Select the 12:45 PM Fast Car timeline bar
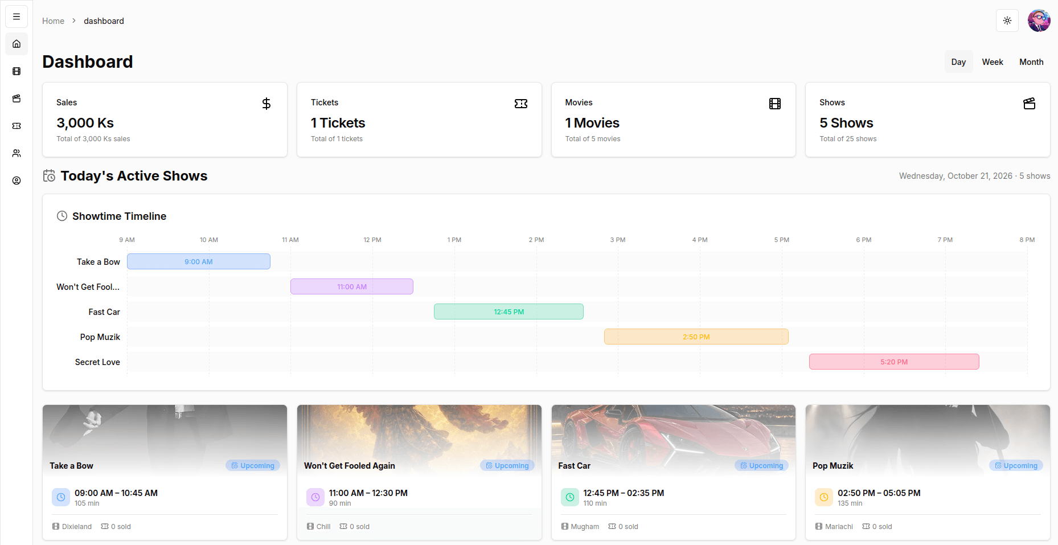The height and width of the screenshot is (545, 1058). [x=509, y=312]
